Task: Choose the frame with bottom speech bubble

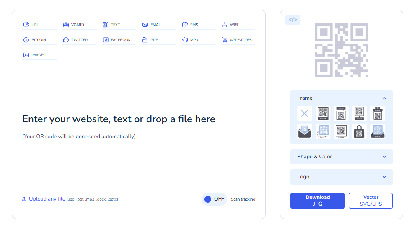Action: click(359, 113)
